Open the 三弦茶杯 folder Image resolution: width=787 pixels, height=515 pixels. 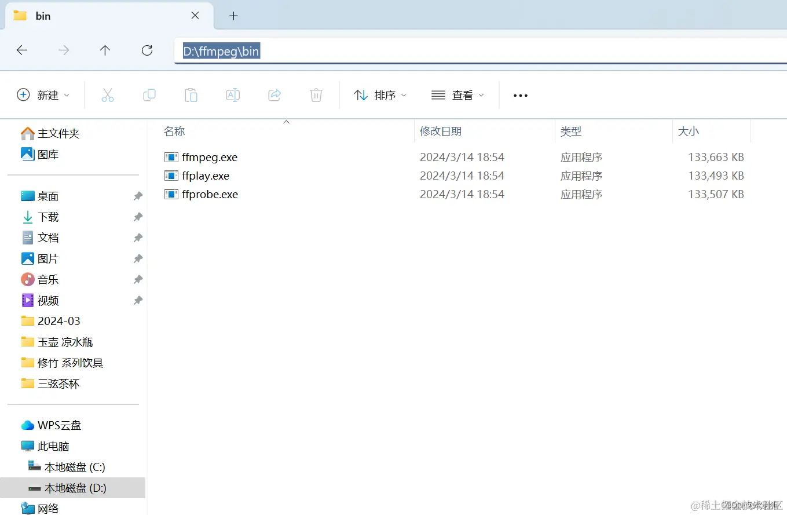50,384
